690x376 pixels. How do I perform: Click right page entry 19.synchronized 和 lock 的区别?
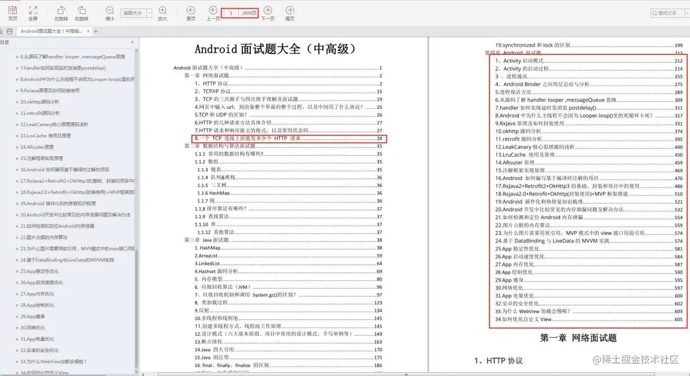pyautogui.click(x=589, y=45)
